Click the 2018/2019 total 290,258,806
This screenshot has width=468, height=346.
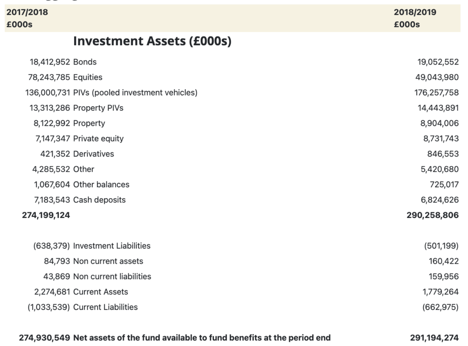[432, 215]
